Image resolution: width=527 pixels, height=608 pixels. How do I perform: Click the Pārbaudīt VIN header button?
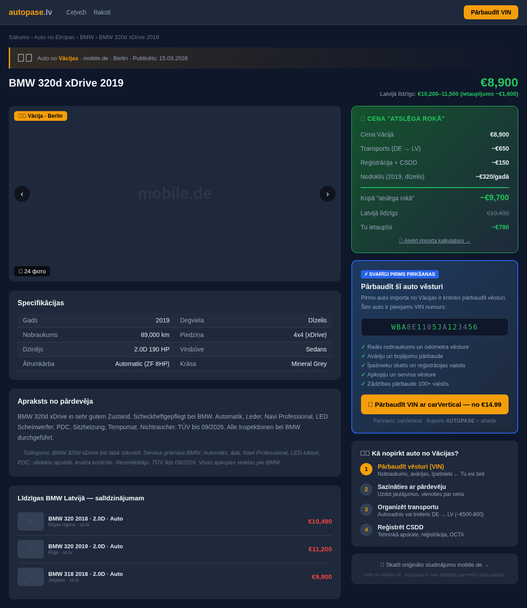(491, 12)
